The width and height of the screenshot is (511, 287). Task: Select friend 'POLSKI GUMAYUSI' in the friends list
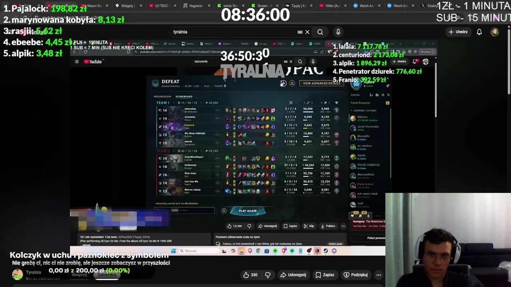pos(369,166)
